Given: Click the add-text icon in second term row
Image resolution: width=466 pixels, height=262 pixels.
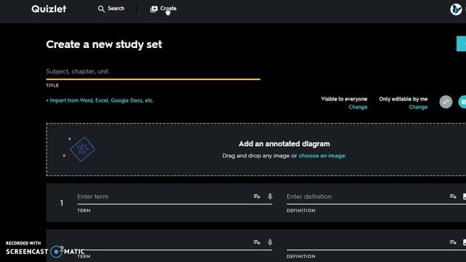Looking at the screenshot, I should (x=257, y=242).
